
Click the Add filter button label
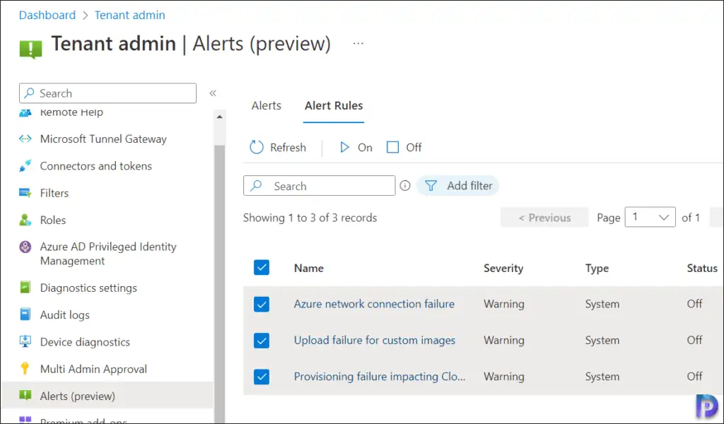[x=469, y=185]
